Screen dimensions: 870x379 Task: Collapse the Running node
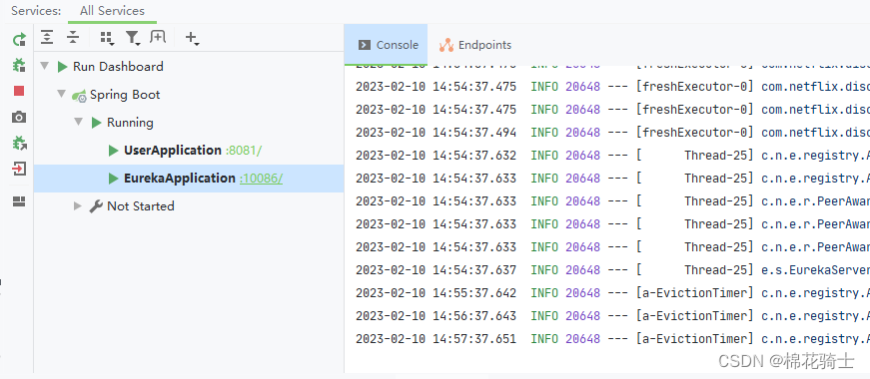point(79,123)
